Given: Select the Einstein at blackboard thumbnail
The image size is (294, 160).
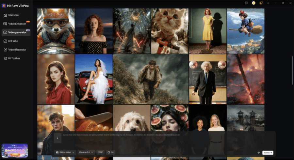Looking at the screenshot, I should pyautogui.click(x=207, y=79).
